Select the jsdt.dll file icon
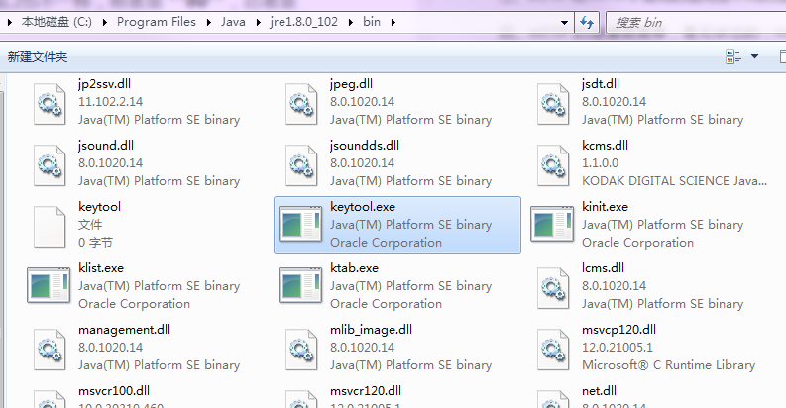 coord(553,104)
